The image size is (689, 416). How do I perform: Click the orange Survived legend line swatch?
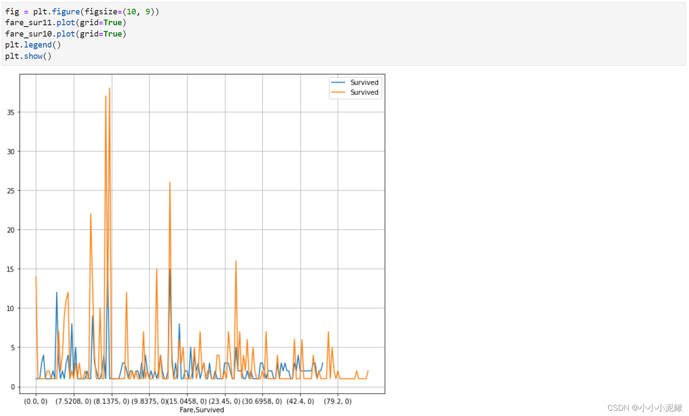click(x=338, y=92)
